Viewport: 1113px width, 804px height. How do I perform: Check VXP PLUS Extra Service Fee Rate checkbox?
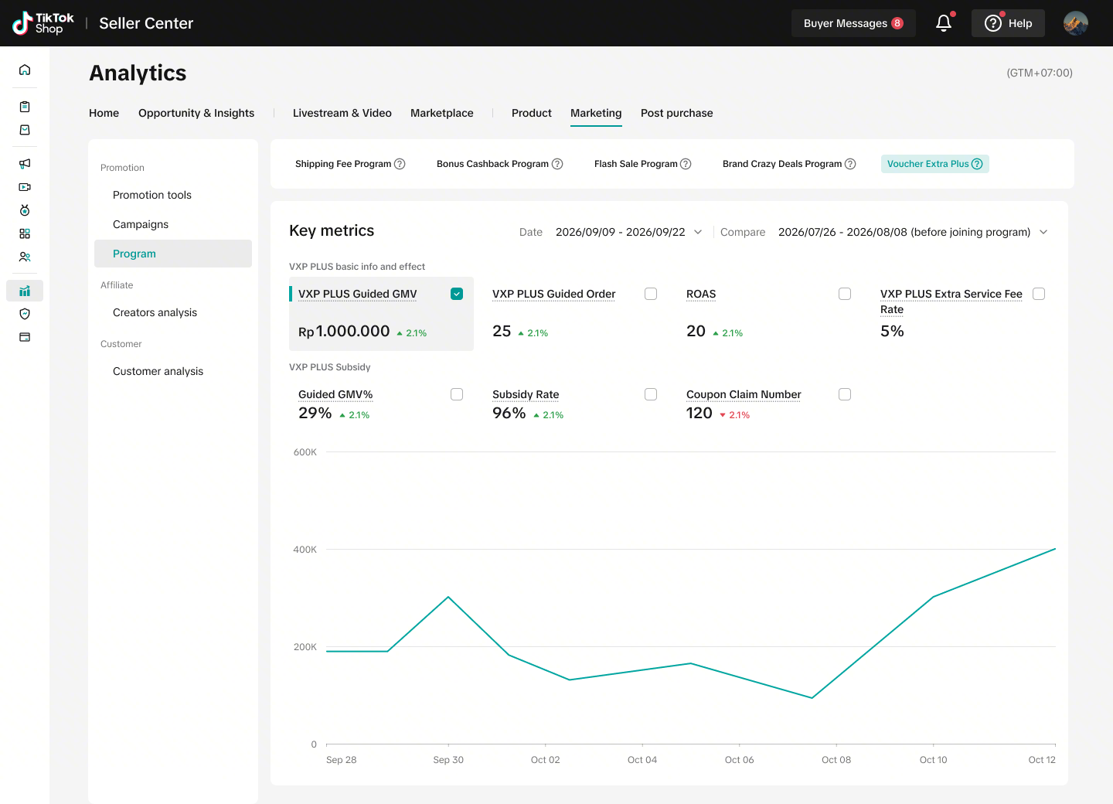click(x=1039, y=294)
